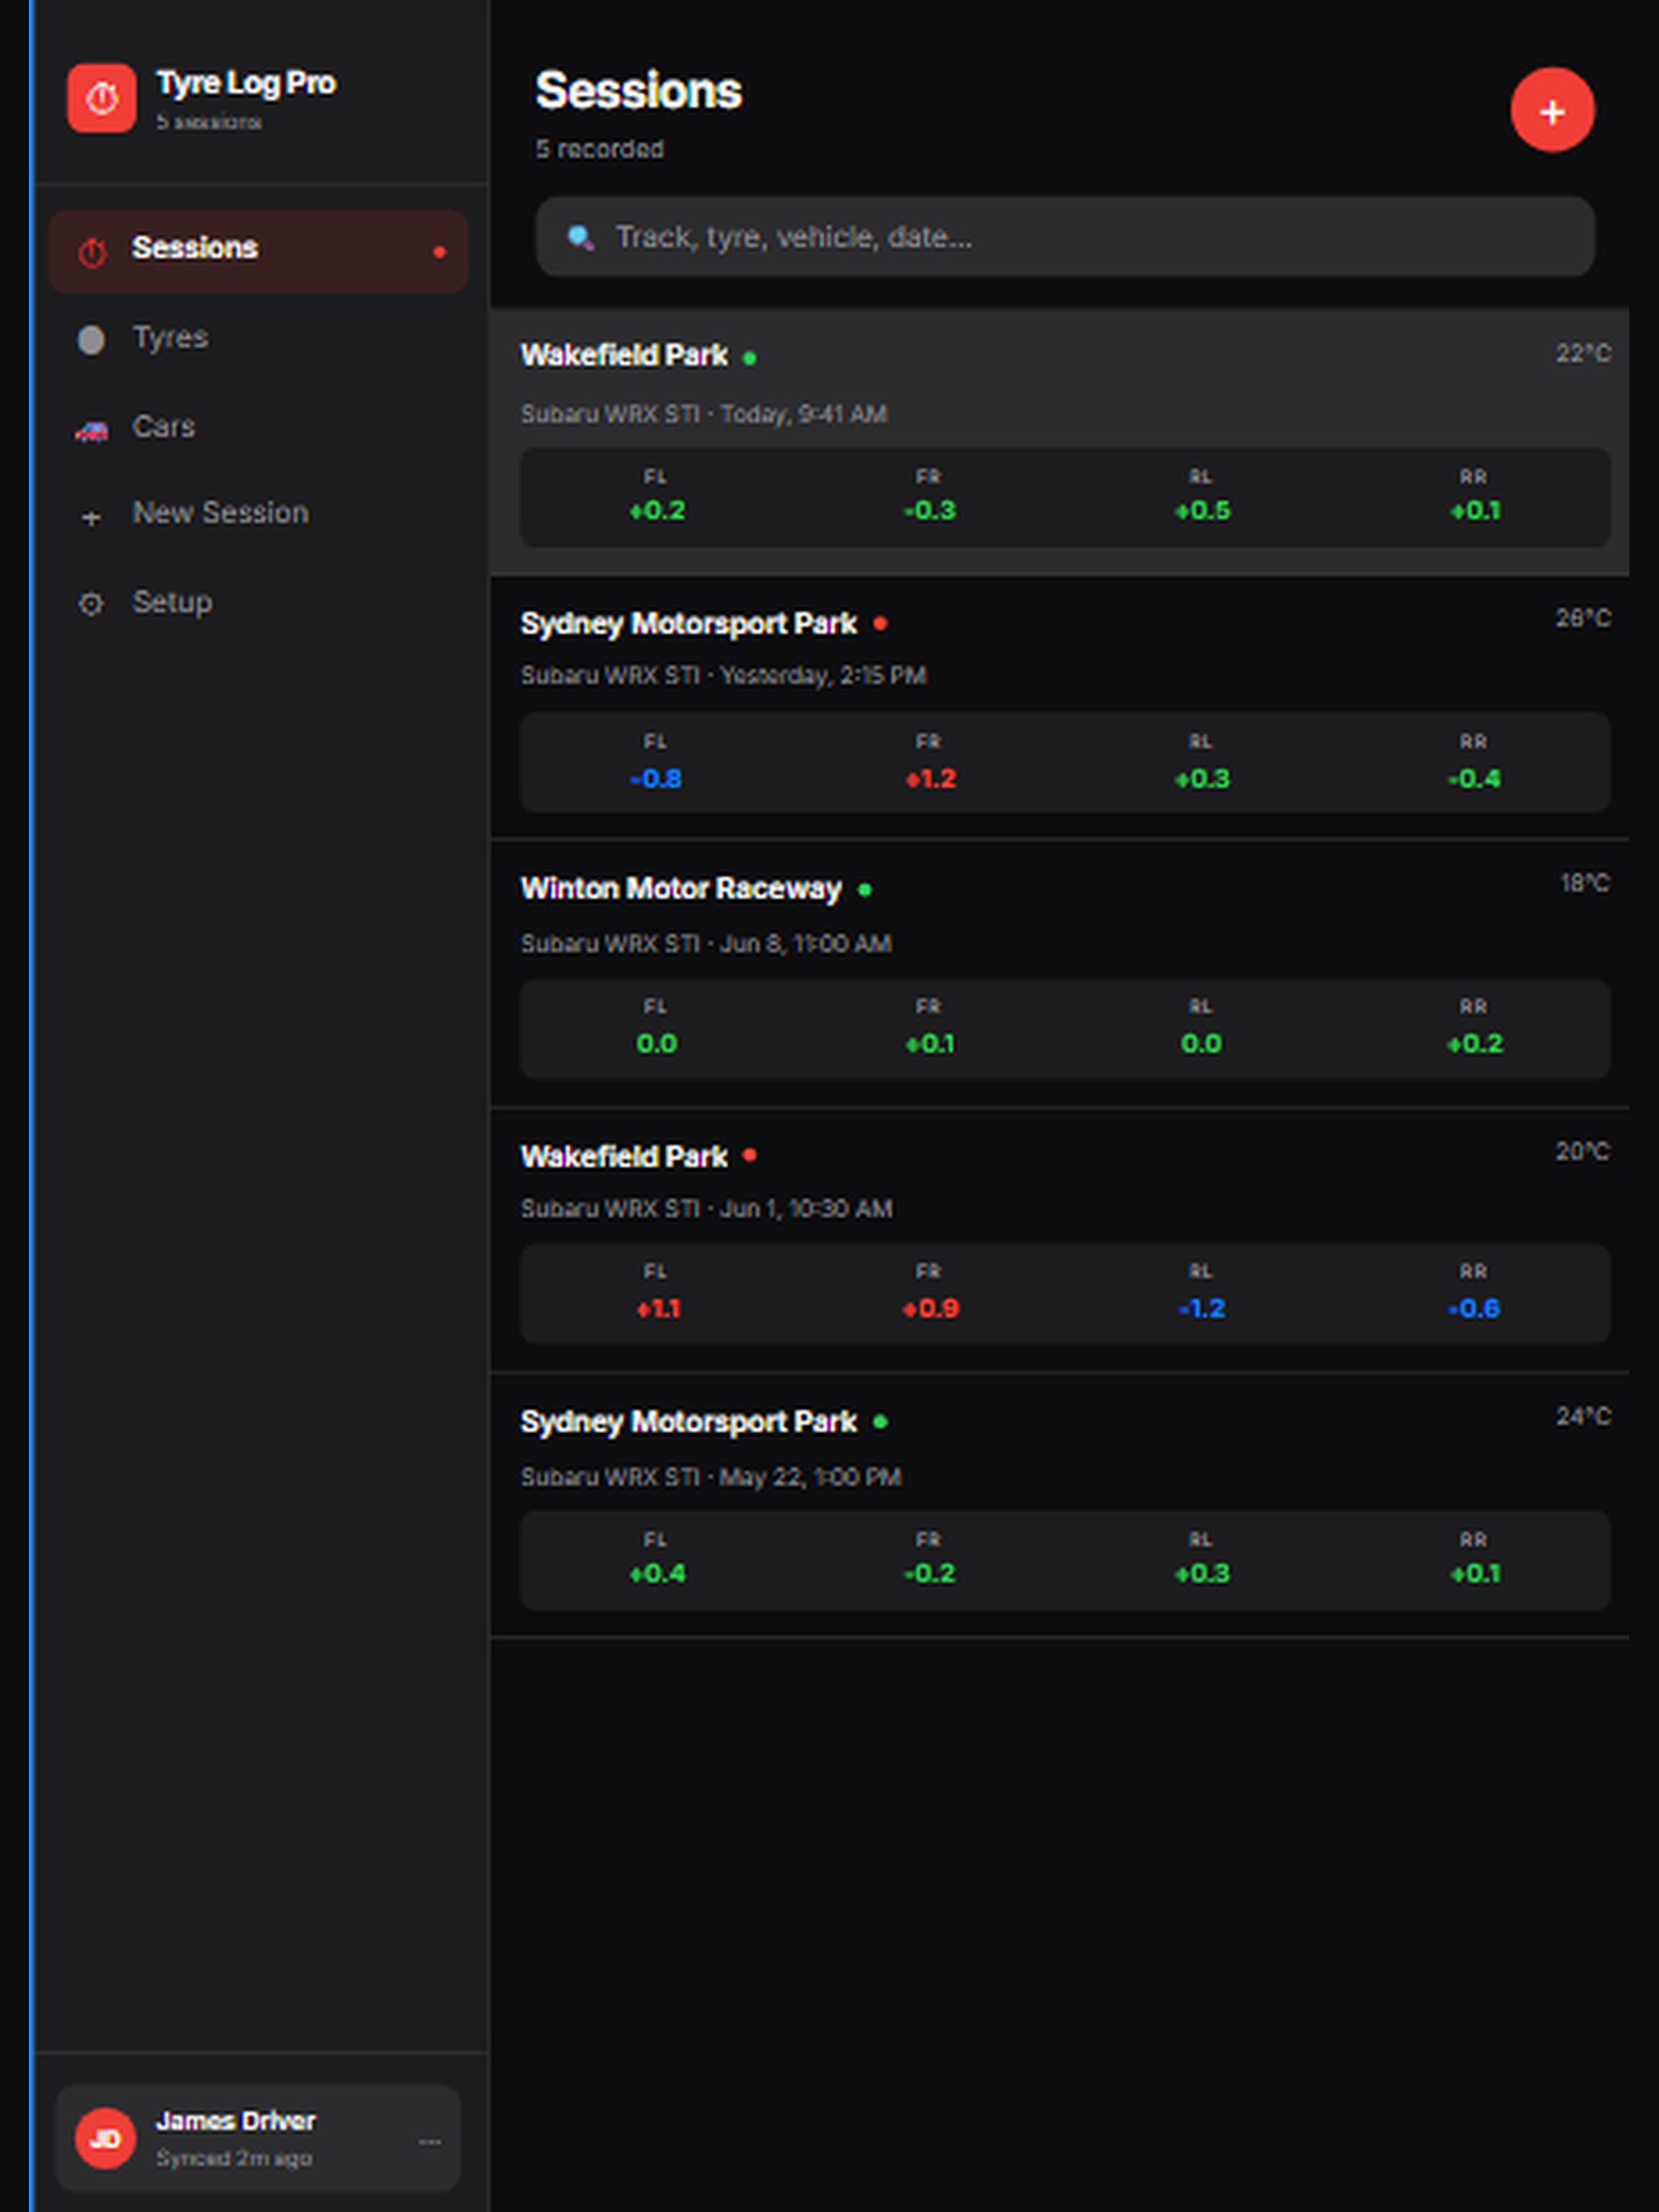Open the Wakefield Park session from today

click(1059, 442)
